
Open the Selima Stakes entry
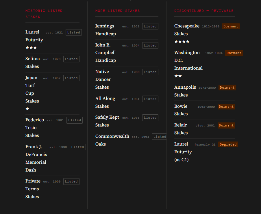[33, 62]
